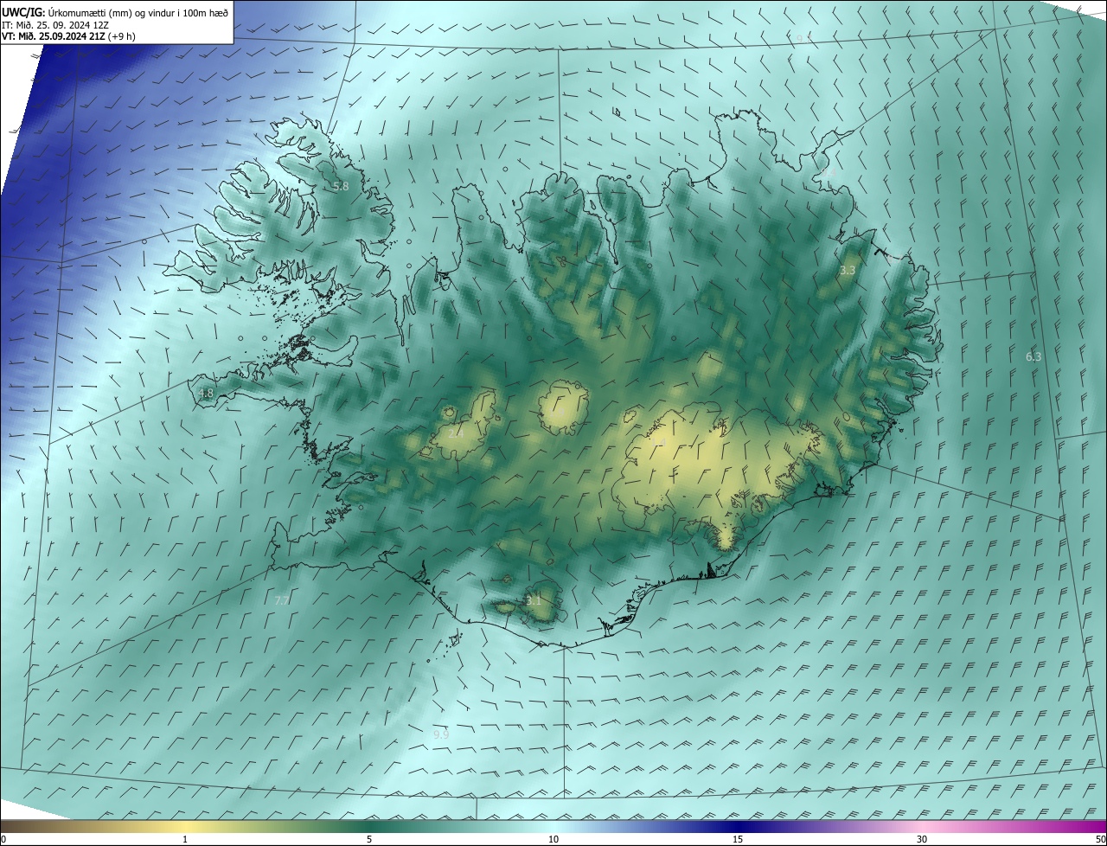The width and height of the screenshot is (1107, 846).
Task: Click the 5 tick on color scale
Action: coord(369,839)
